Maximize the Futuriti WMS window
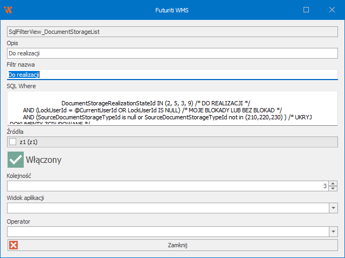The image size is (345, 258). tap(306, 10)
